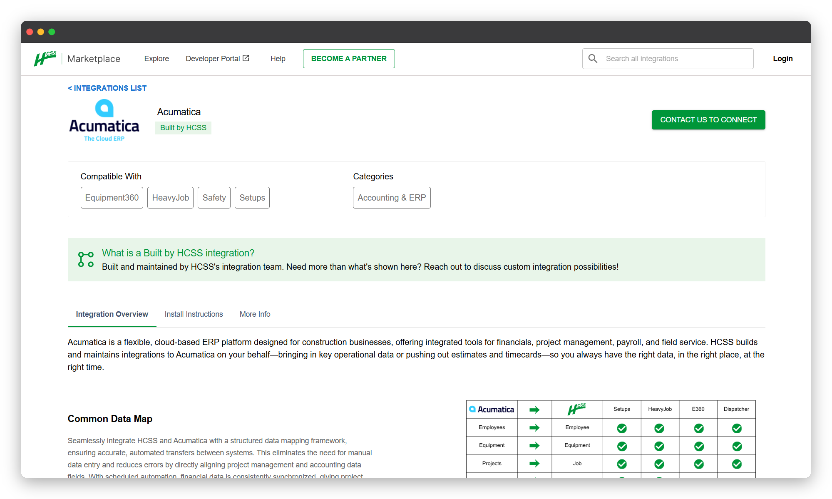
Task: Click the arrow icon in the Employees row
Action: (x=534, y=427)
